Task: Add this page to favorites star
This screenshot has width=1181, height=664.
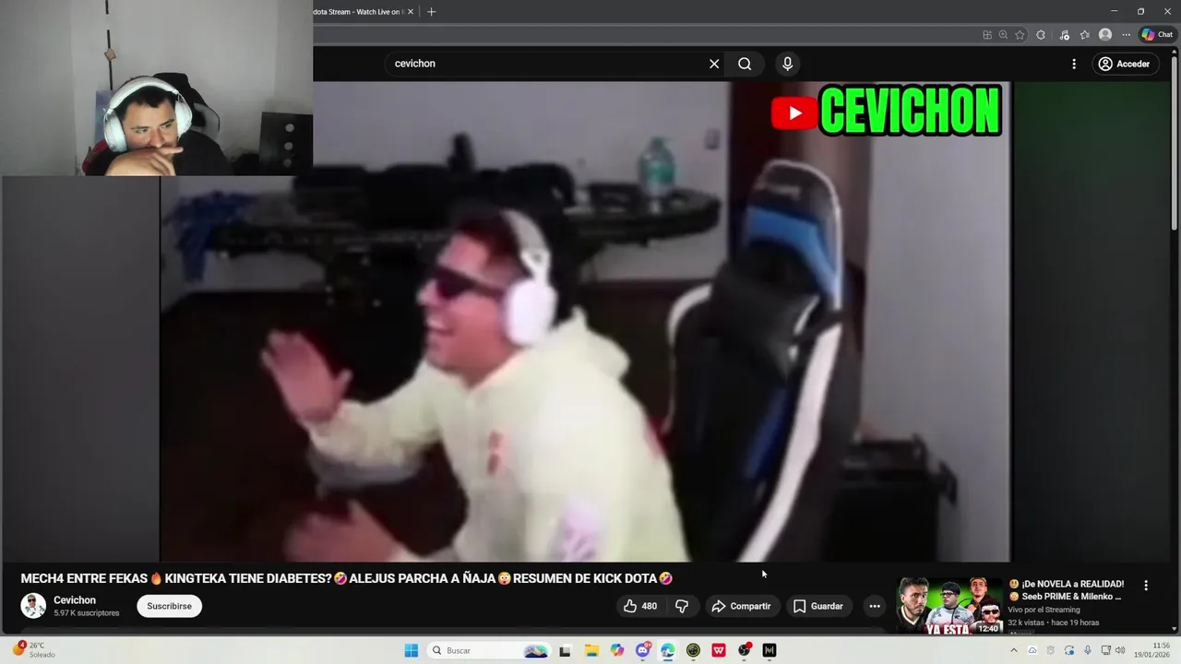Action: pyautogui.click(x=1020, y=34)
